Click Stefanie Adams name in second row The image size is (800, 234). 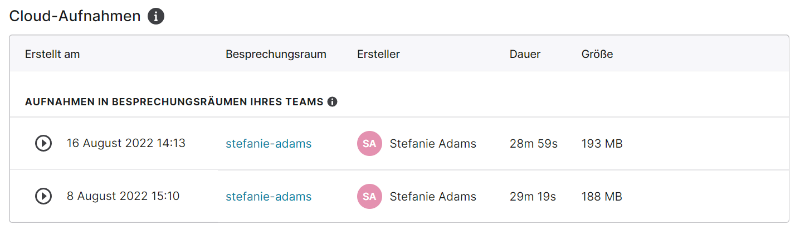pyautogui.click(x=433, y=196)
